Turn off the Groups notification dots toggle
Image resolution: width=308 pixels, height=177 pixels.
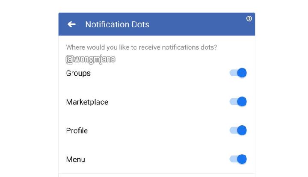[x=239, y=73]
